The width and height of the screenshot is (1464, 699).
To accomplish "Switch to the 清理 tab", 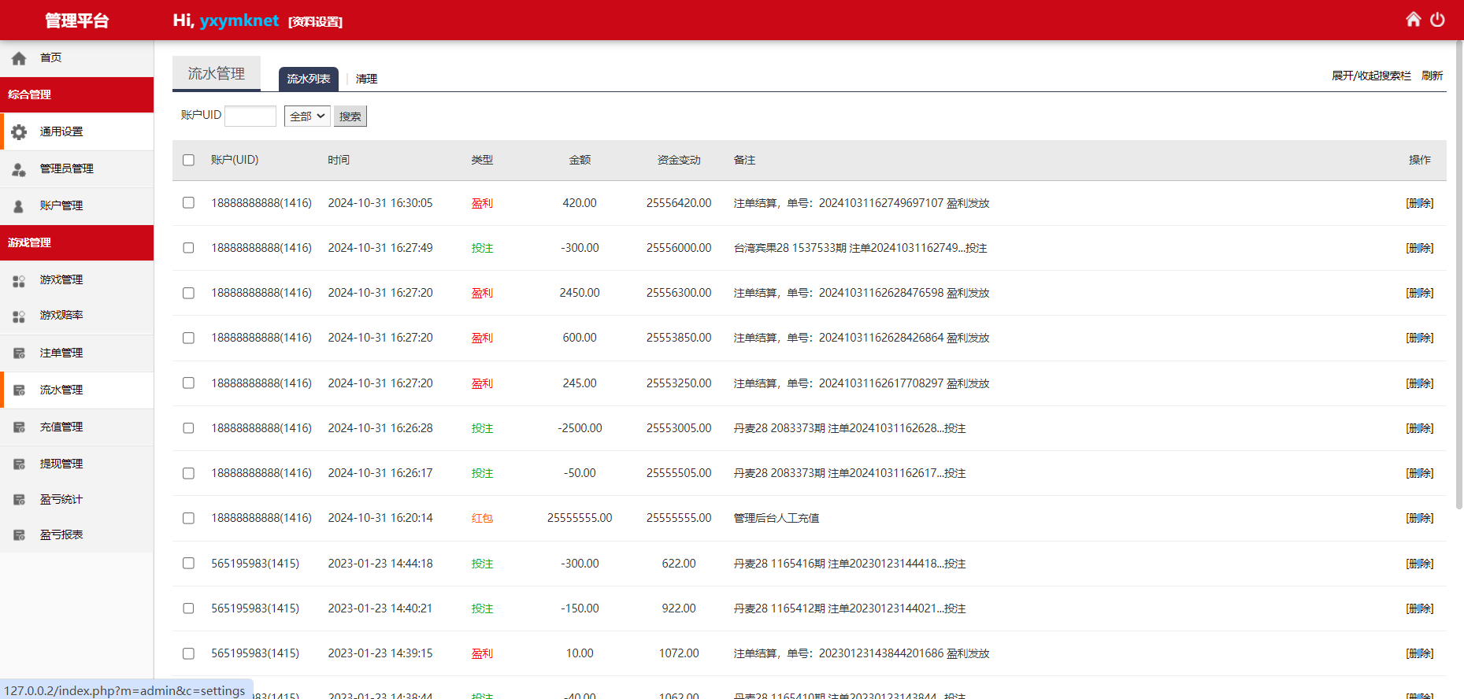I will pos(366,79).
